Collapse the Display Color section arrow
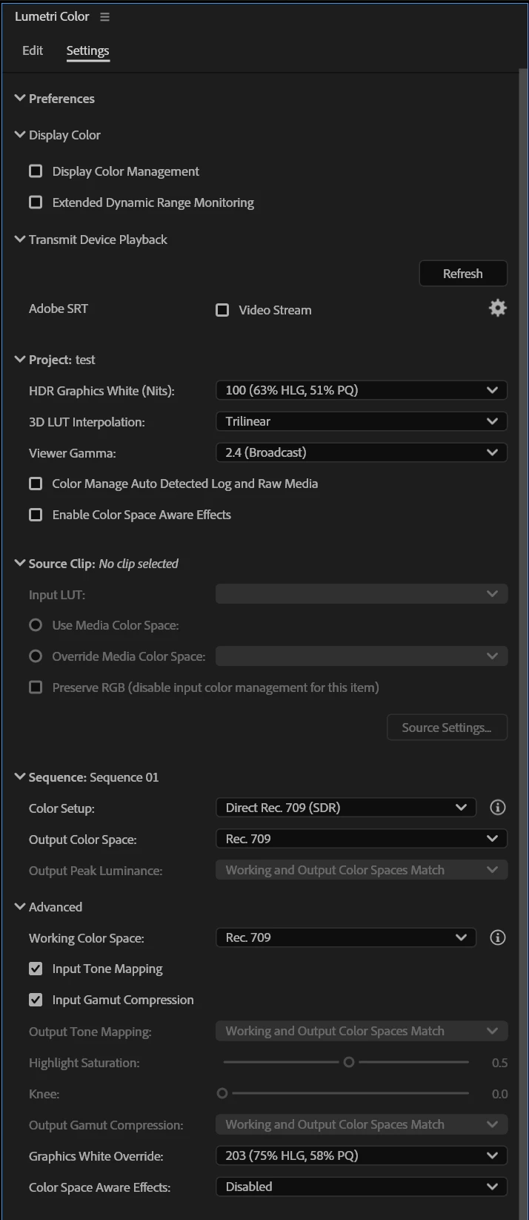The image size is (529, 1220). 20,135
